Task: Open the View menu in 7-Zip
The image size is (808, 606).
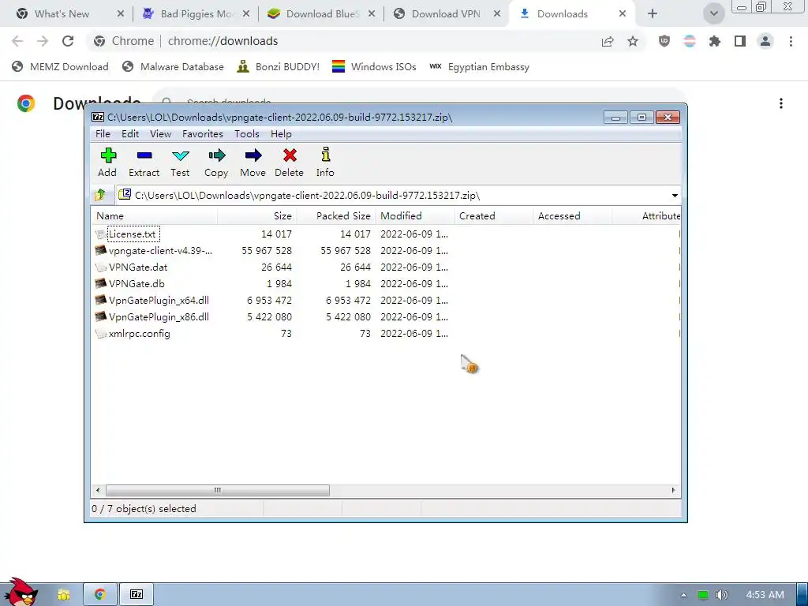Action: pos(160,134)
